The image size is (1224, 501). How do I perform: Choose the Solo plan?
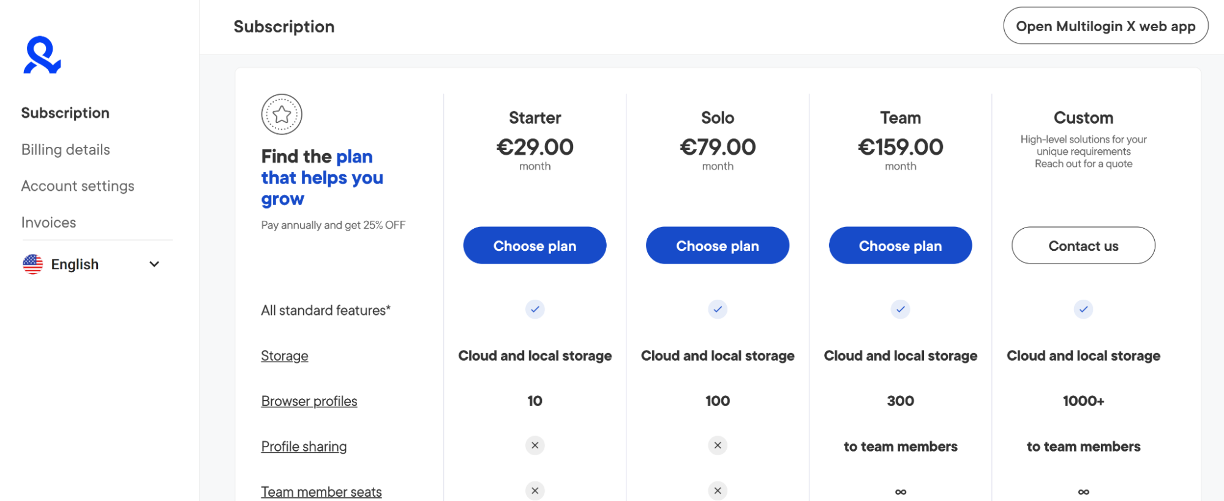click(718, 245)
